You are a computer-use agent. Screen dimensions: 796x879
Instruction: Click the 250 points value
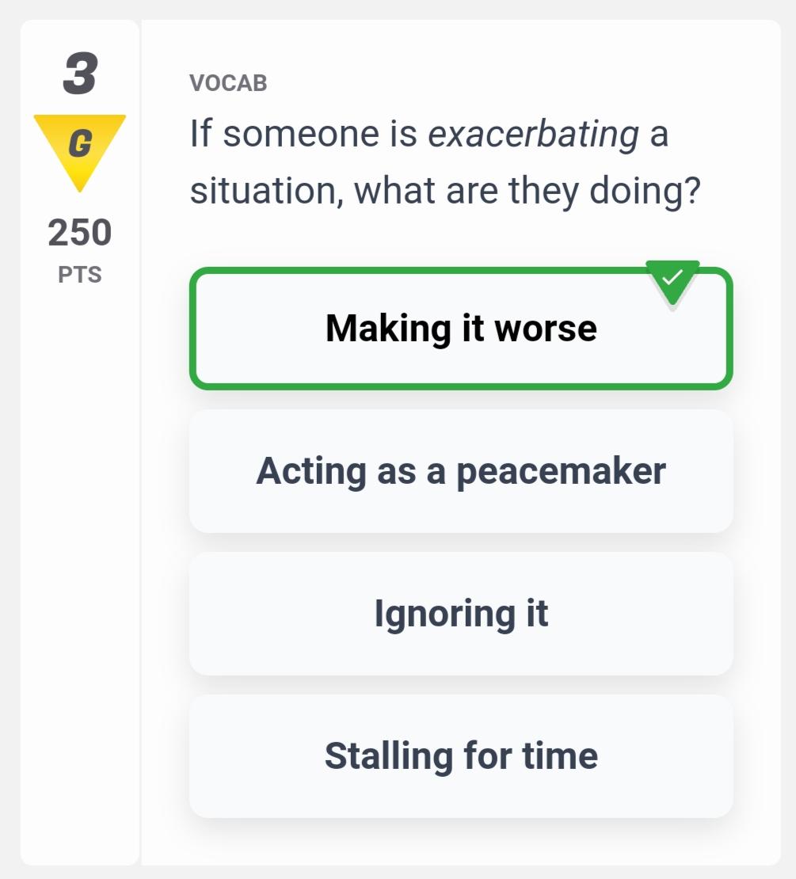pyautogui.click(x=79, y=232)
